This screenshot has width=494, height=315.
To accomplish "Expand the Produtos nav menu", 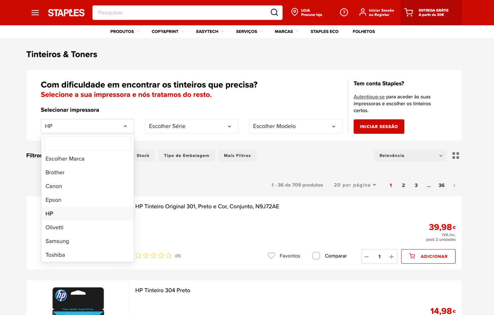I will [x=125, y=32].
